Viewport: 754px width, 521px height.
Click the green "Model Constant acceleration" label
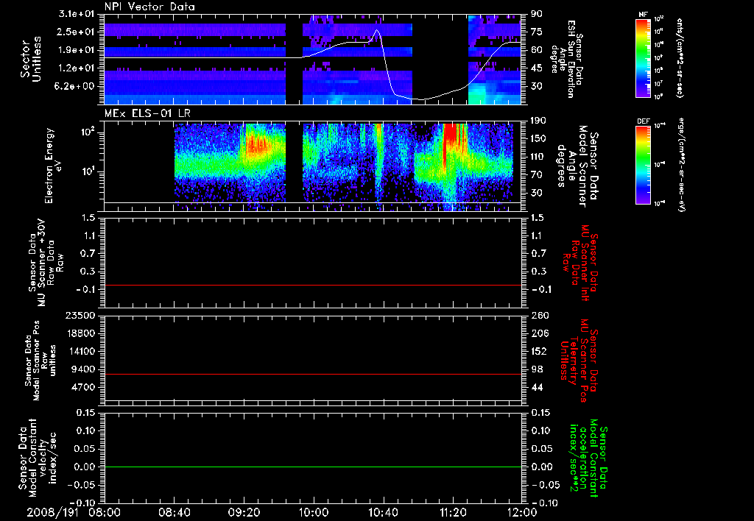click(x=588, y=459)
